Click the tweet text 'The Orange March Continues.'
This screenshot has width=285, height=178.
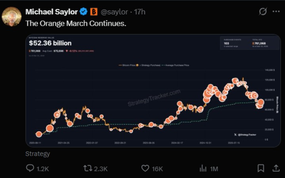pos(76,23)
